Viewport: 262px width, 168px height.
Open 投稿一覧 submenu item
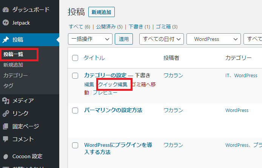pos(13,54)
